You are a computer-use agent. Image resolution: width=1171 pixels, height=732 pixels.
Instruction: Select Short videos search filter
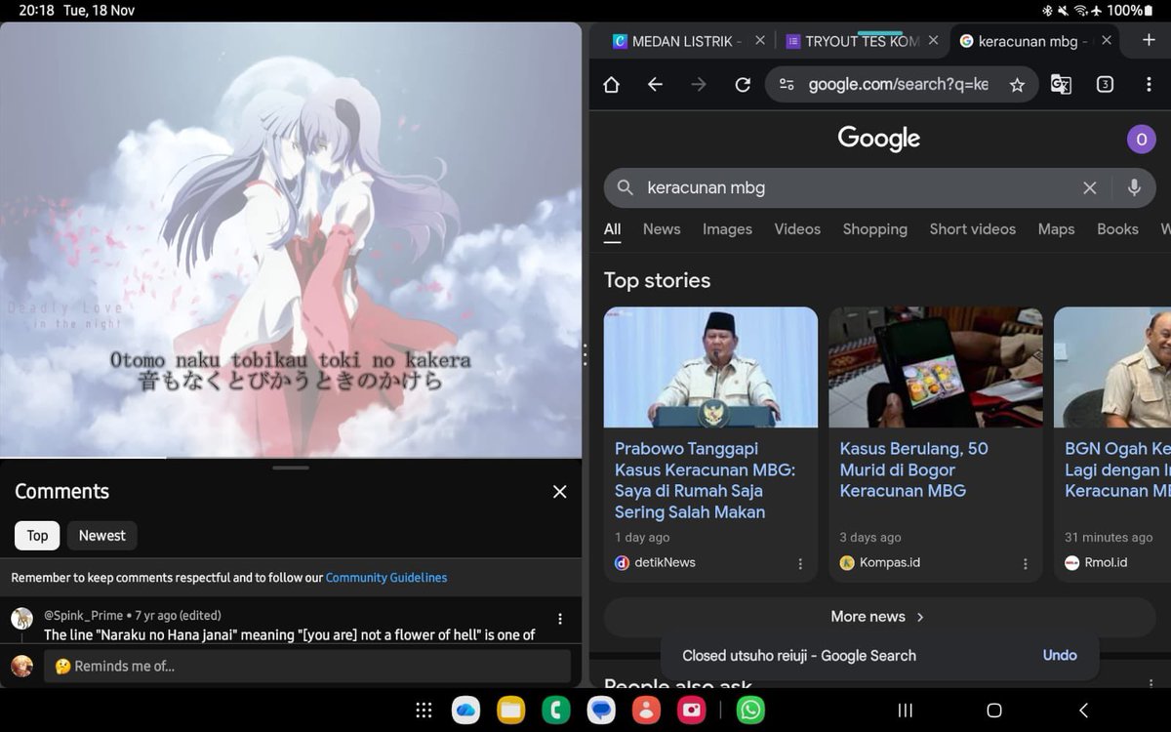click(972, 229)
